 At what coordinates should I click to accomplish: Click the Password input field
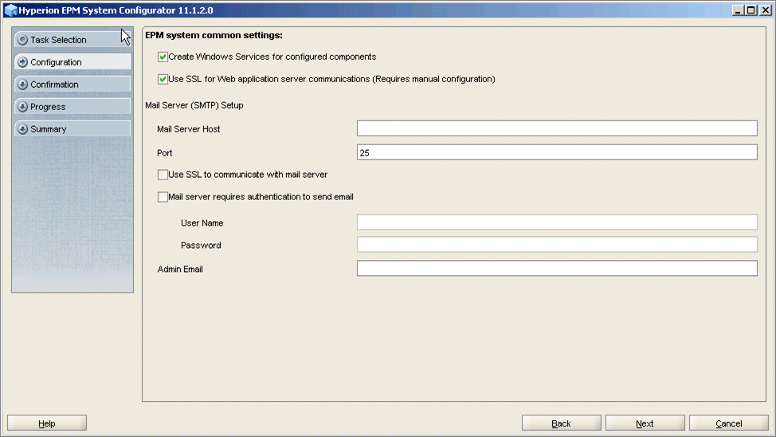pos(557,244)
